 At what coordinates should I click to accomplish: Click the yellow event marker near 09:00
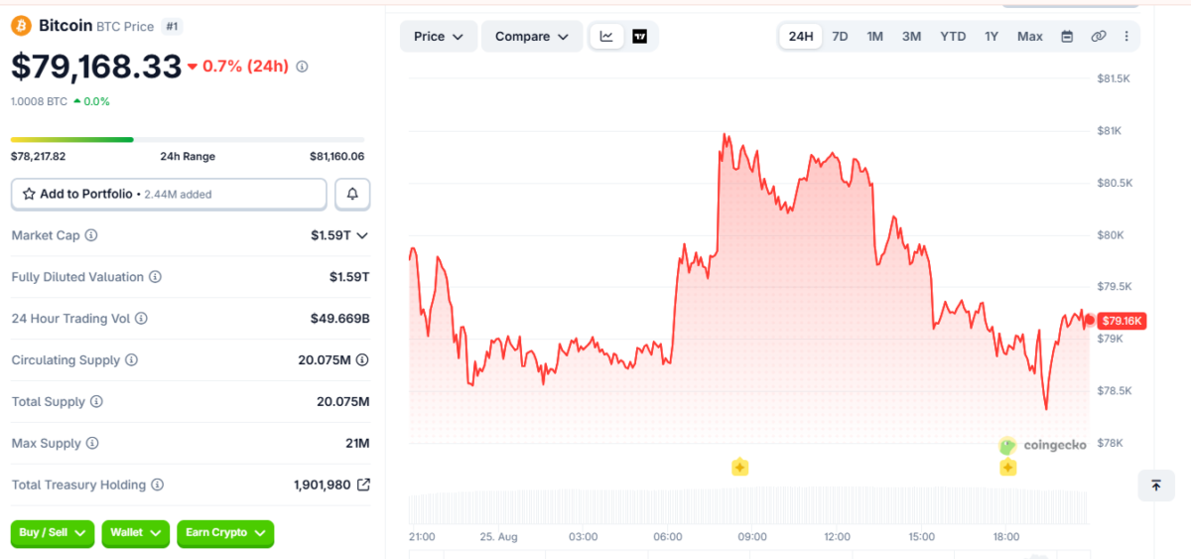click(x=739, y=467)
